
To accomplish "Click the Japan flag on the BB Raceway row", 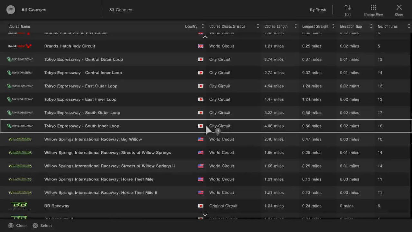I will (x=201, y=206).
